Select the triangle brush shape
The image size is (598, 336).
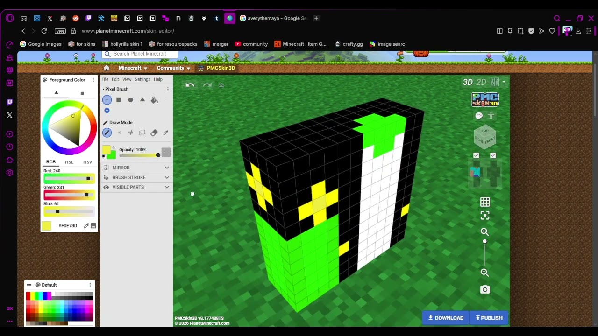[x=142, y=99]
